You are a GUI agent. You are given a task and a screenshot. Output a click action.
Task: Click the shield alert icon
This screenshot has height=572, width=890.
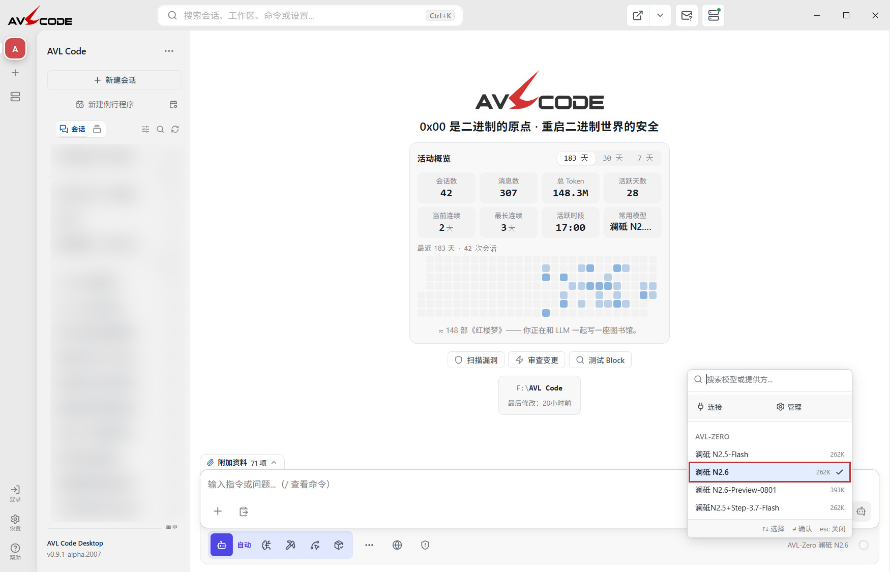click(x=425, y=545)
